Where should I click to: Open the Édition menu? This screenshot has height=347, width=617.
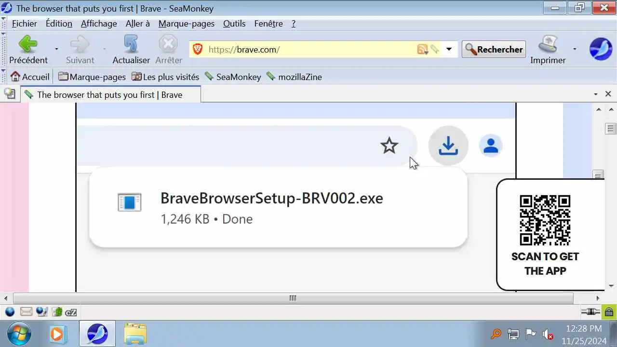coord(59,24)
